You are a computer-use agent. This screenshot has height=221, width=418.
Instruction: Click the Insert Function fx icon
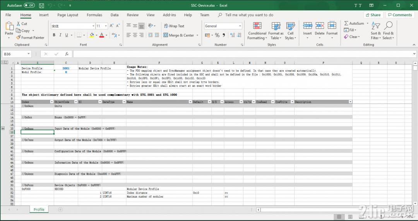tap(67, 54)
